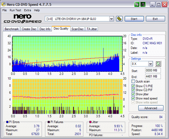Click PI Errors total value 67920
Viewport: 169px width, 139px height.
pos(35,134)
